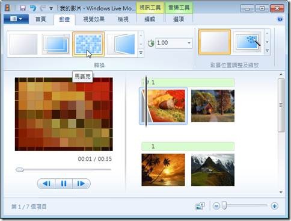
Task: Click the redo arrow icon
Action: 43,8
